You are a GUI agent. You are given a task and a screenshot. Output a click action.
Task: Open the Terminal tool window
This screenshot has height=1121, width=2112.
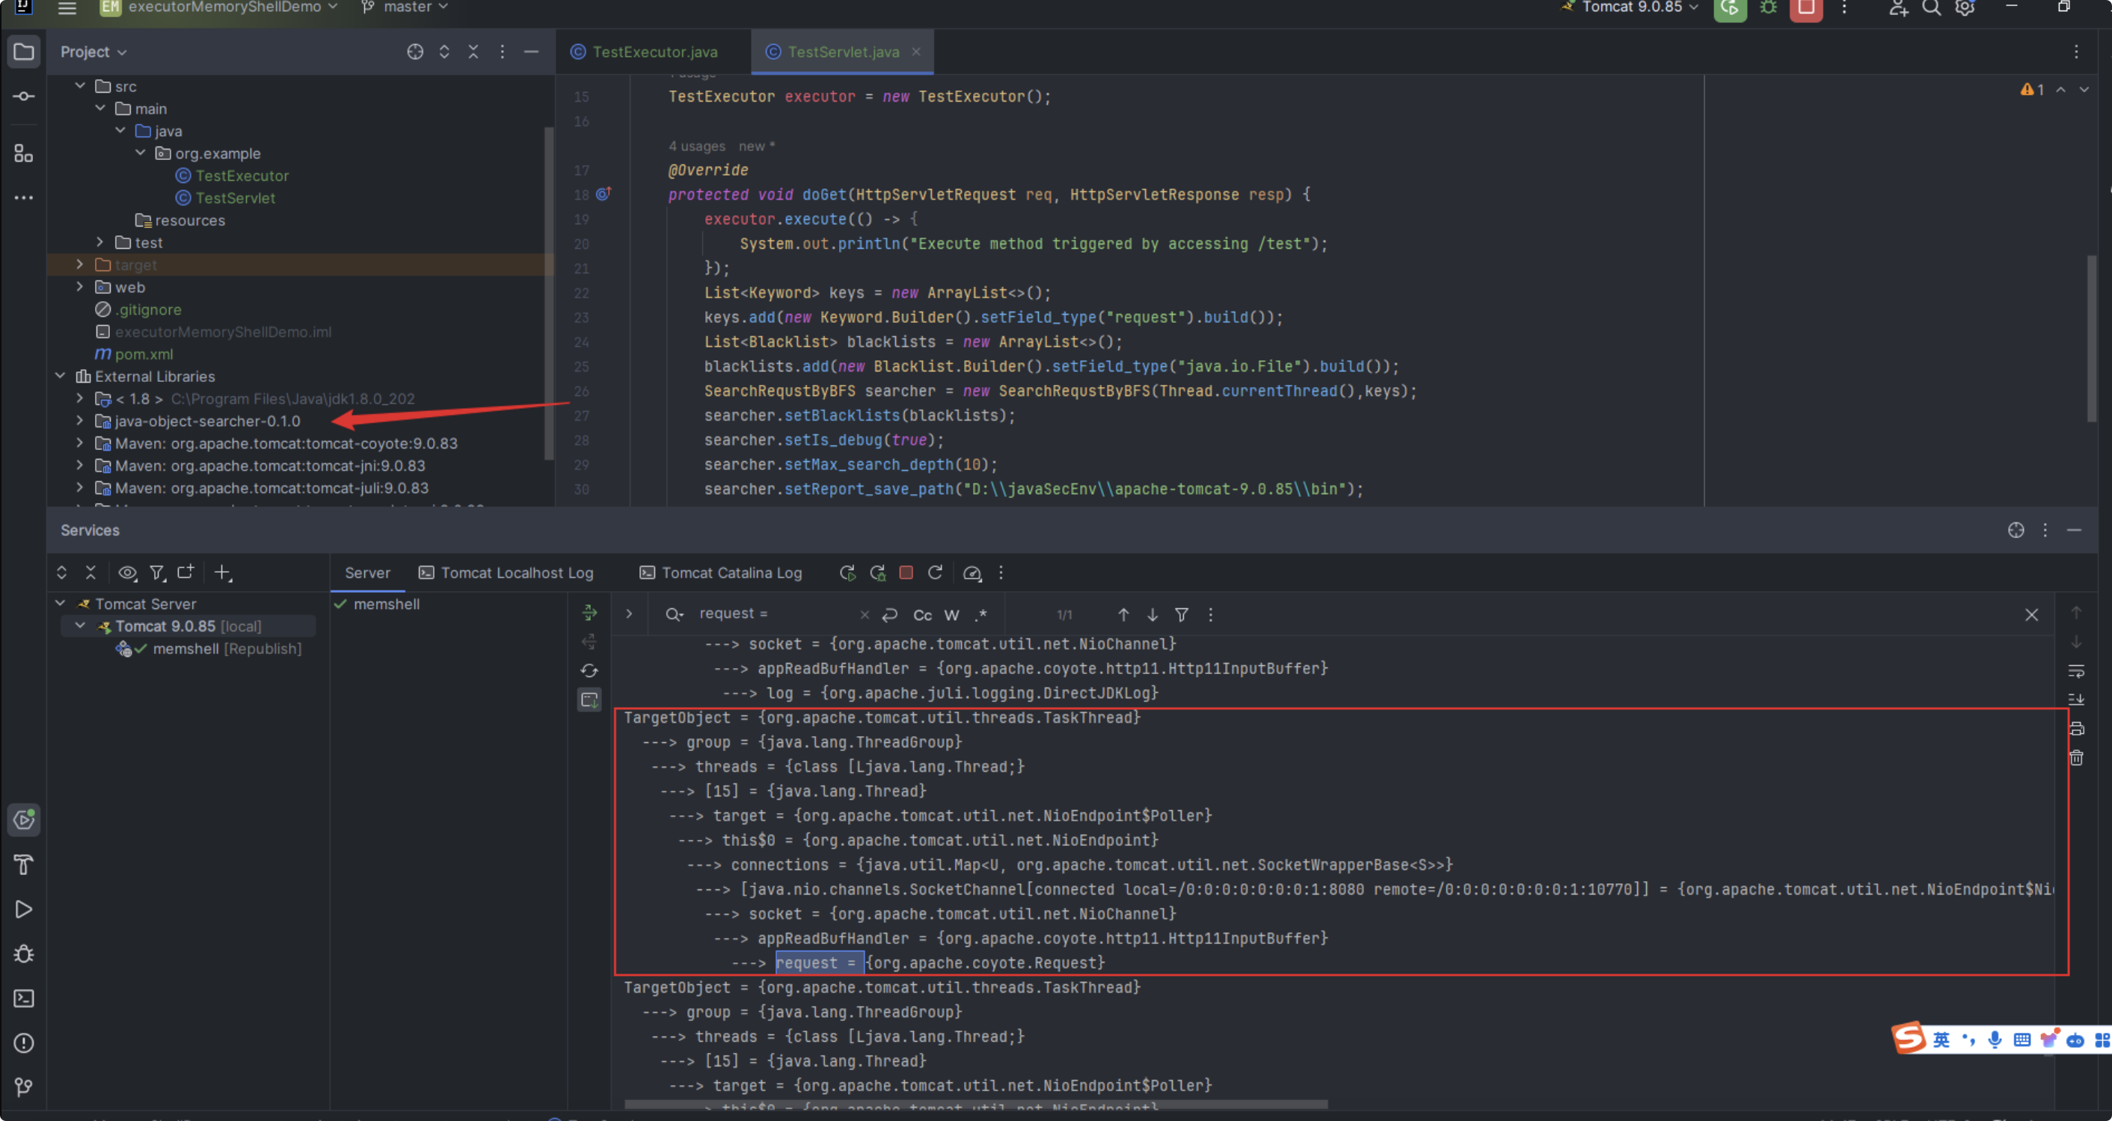[24, 998]
